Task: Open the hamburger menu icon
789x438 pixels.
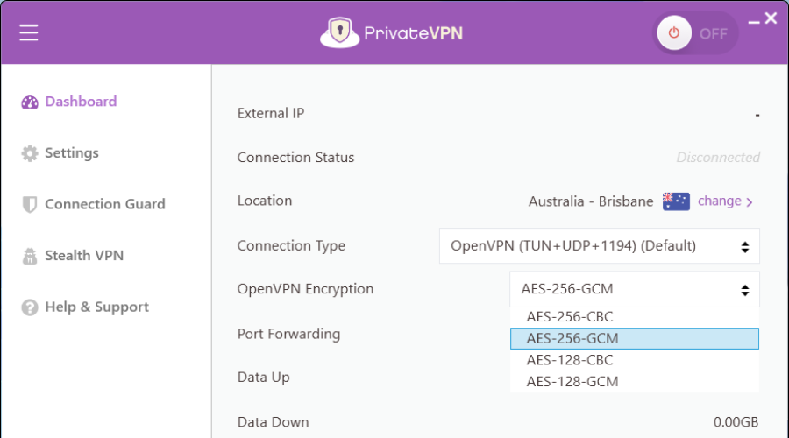Action: [29, 33]
